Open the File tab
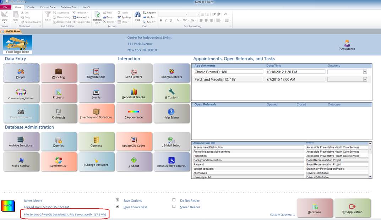 [5, 7]
